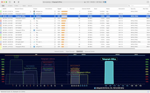Toggle the sidebar panel icon in toolbar
The height and width of the screenshot is (93, 150).
pos(10,2)
